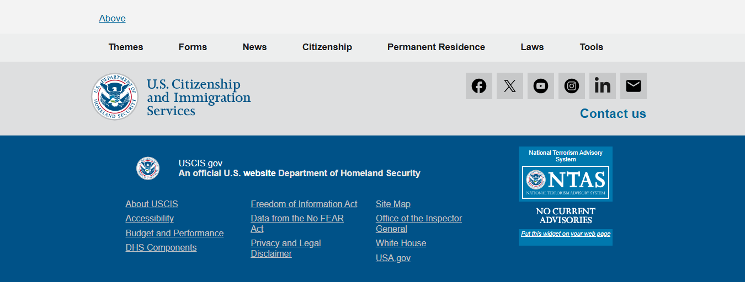
Task: Open the USCIS Facebook page icon
Action: (x=479, y=86)
